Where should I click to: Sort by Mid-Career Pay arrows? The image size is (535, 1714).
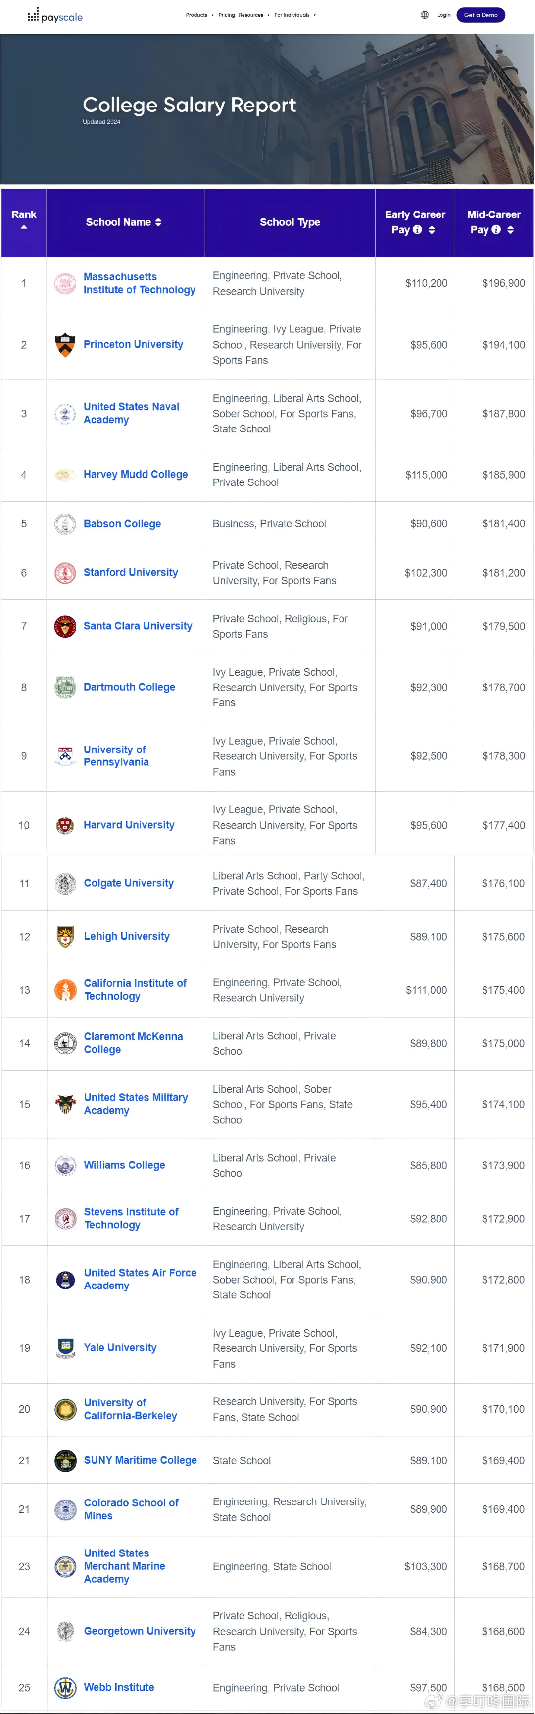pyautogui.click(x=510, y=229)
